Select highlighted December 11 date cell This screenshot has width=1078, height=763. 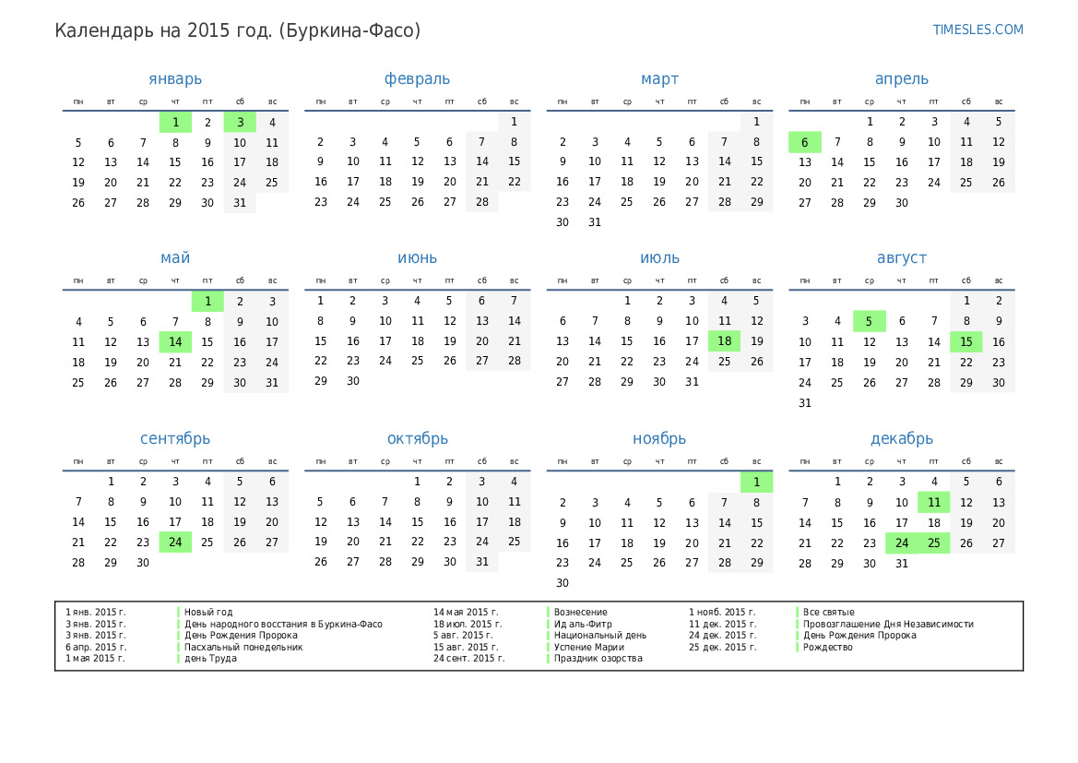(933, 503)
